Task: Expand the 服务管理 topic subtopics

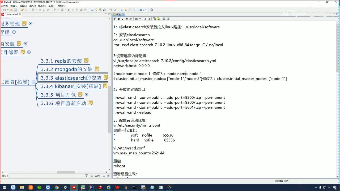Action: (31, 24)
